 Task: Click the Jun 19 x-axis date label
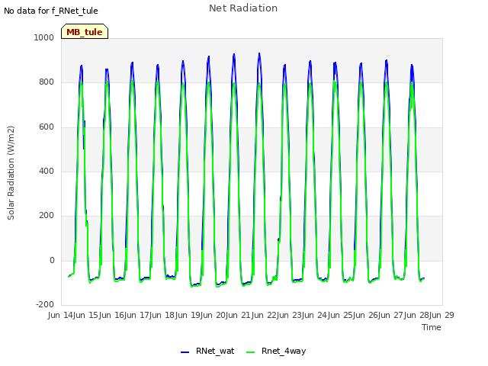[x=188, y=315]
